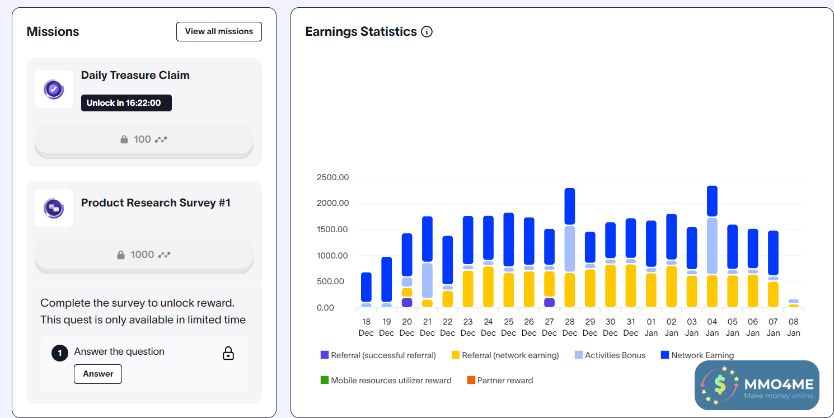Click Complete the survey to unlock reward text
Viewport: 834px width, 418px height.
(138, 303)
